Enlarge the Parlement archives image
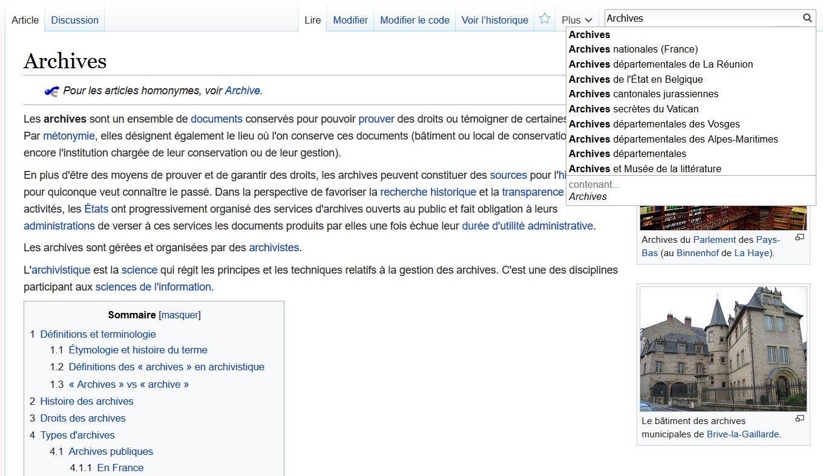This screenshot has height=476, width=823. click(799, 237)
